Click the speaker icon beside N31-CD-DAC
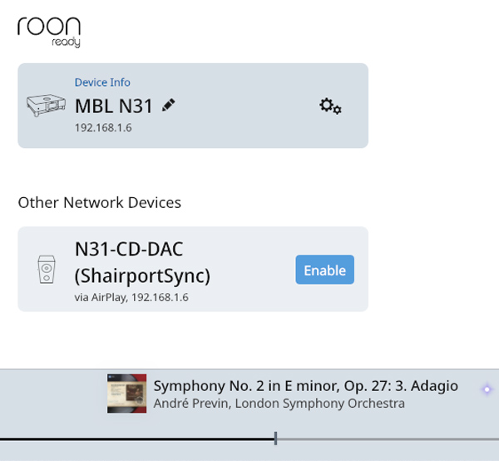The height and width of the screenshot is (461, 499). pyautogui.click(x=46, y=270)
